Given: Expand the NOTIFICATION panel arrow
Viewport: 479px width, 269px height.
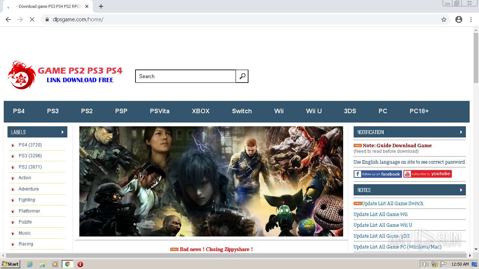Looking at the screenshot, I should coord(461,132).
